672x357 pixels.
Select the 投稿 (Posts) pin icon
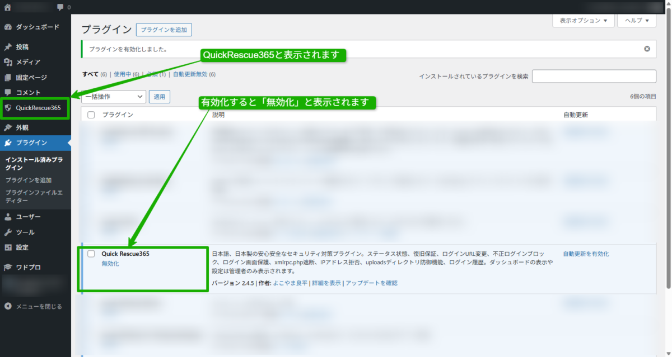(x=9, y=47)
